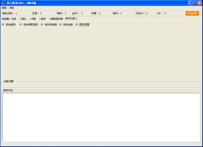Switch to the 浏览器 tab
Image resolution: width=203 pixels, height=147 pixels.
5,19
